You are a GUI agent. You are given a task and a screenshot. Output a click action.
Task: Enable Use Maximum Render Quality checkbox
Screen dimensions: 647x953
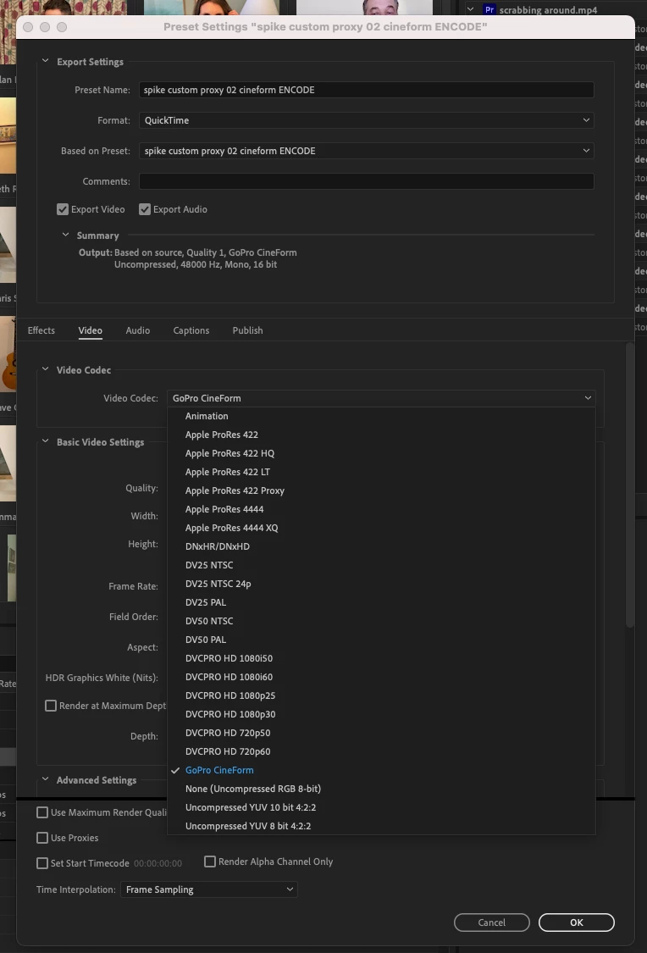[42, 812]
